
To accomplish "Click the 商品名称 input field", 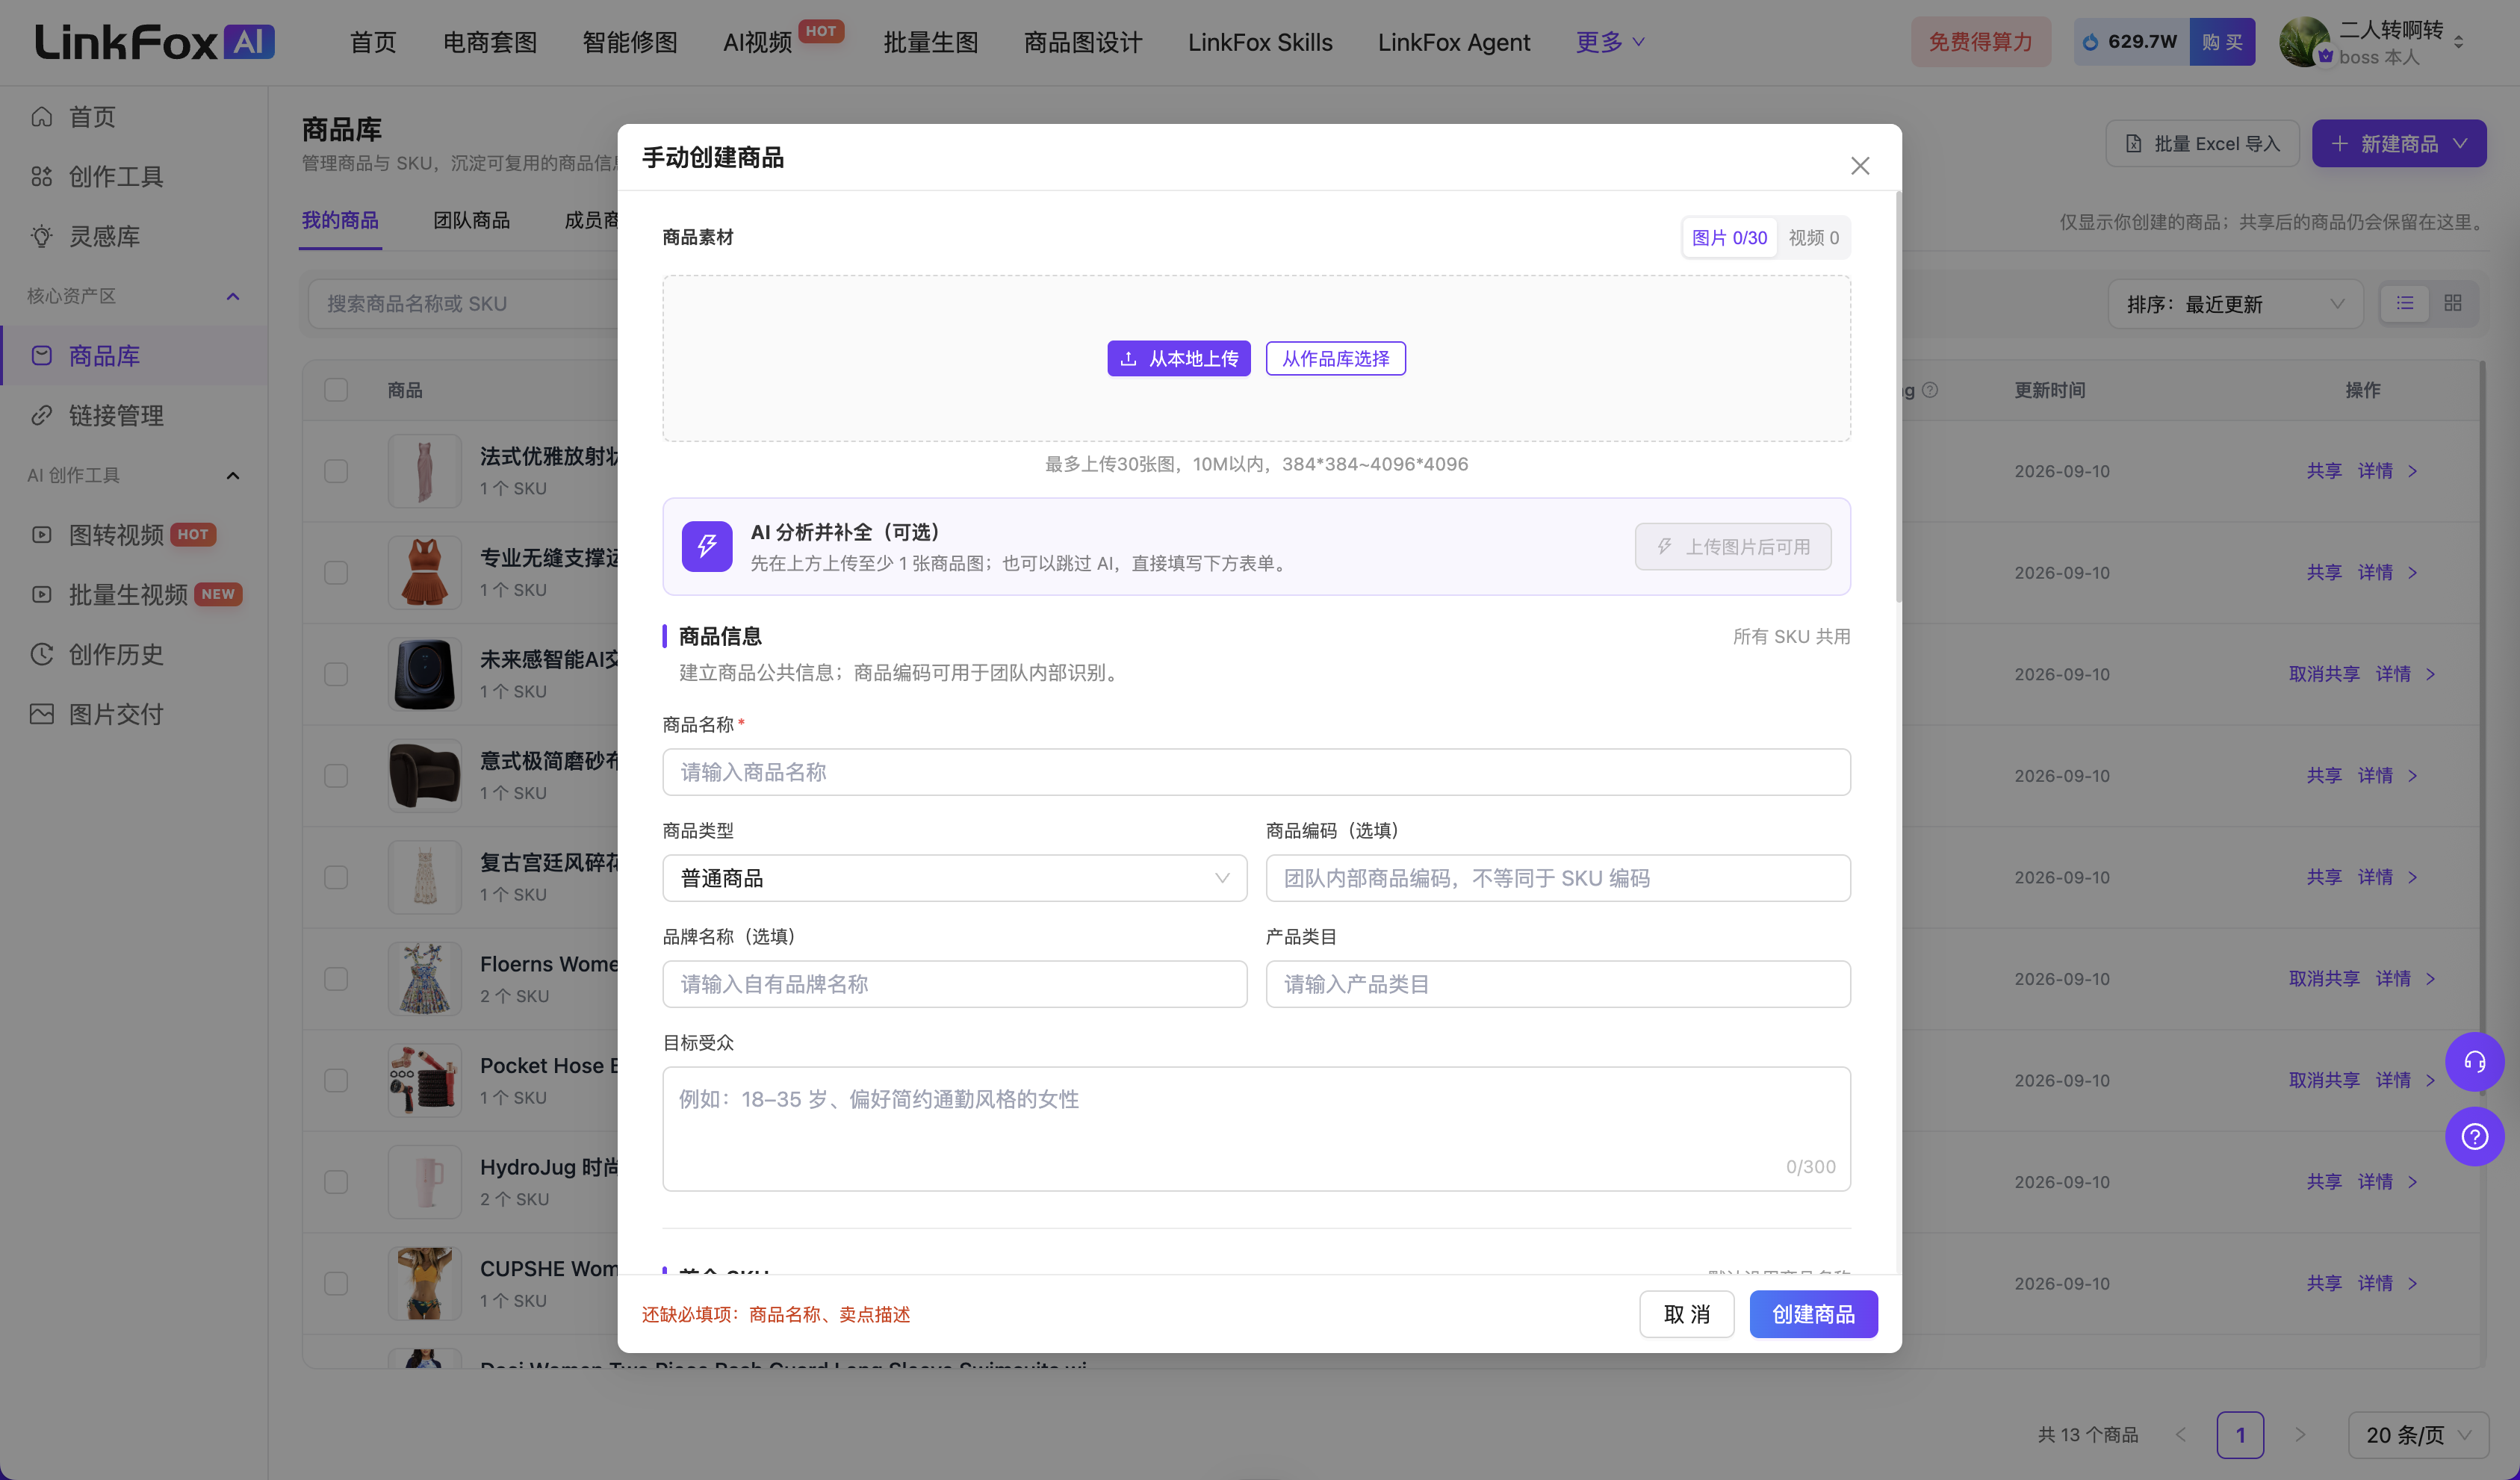I will click(1256, 772).
